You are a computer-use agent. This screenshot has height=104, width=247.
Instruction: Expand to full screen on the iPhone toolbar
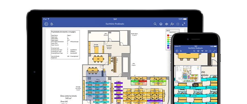coord(215,51)
